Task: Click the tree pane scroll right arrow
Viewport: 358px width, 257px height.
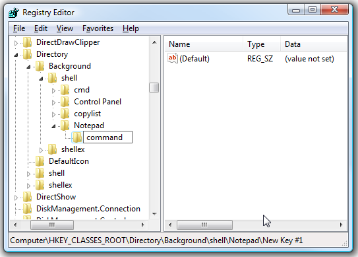Action: [x=143, y=225]
